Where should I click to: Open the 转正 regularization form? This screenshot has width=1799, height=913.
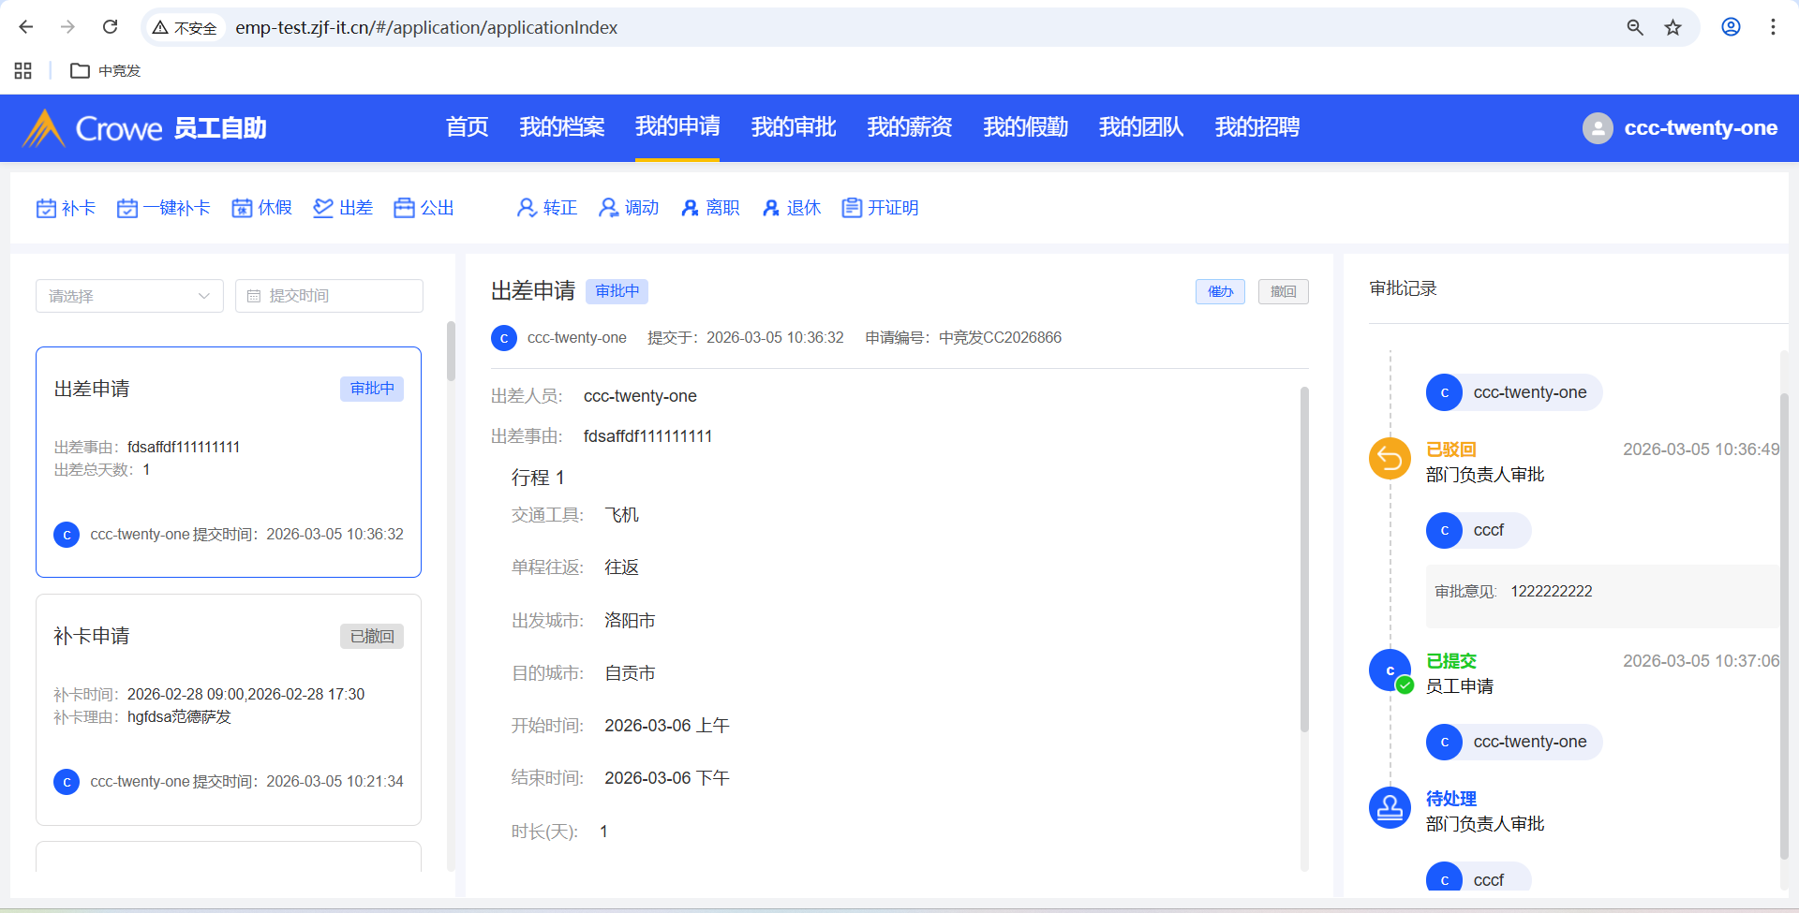point(547,208)
